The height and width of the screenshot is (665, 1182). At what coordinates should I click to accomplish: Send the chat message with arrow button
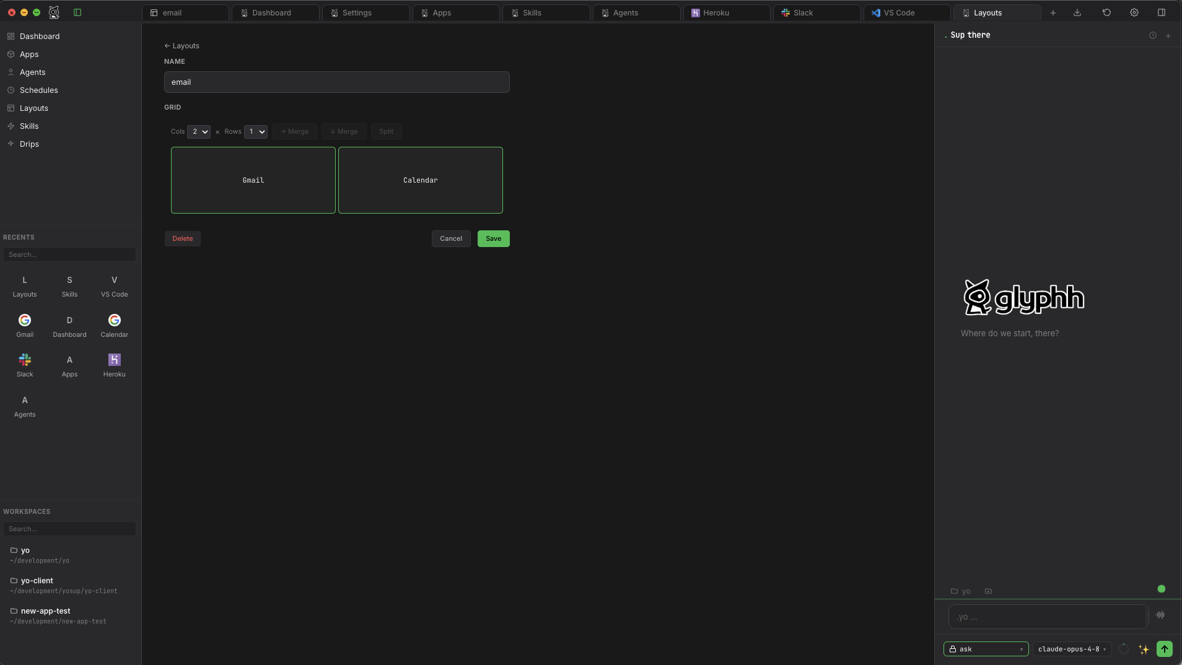(x=1165, y=649)
